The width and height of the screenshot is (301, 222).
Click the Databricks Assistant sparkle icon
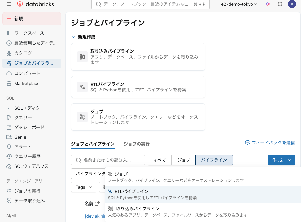tap(267, 4)
